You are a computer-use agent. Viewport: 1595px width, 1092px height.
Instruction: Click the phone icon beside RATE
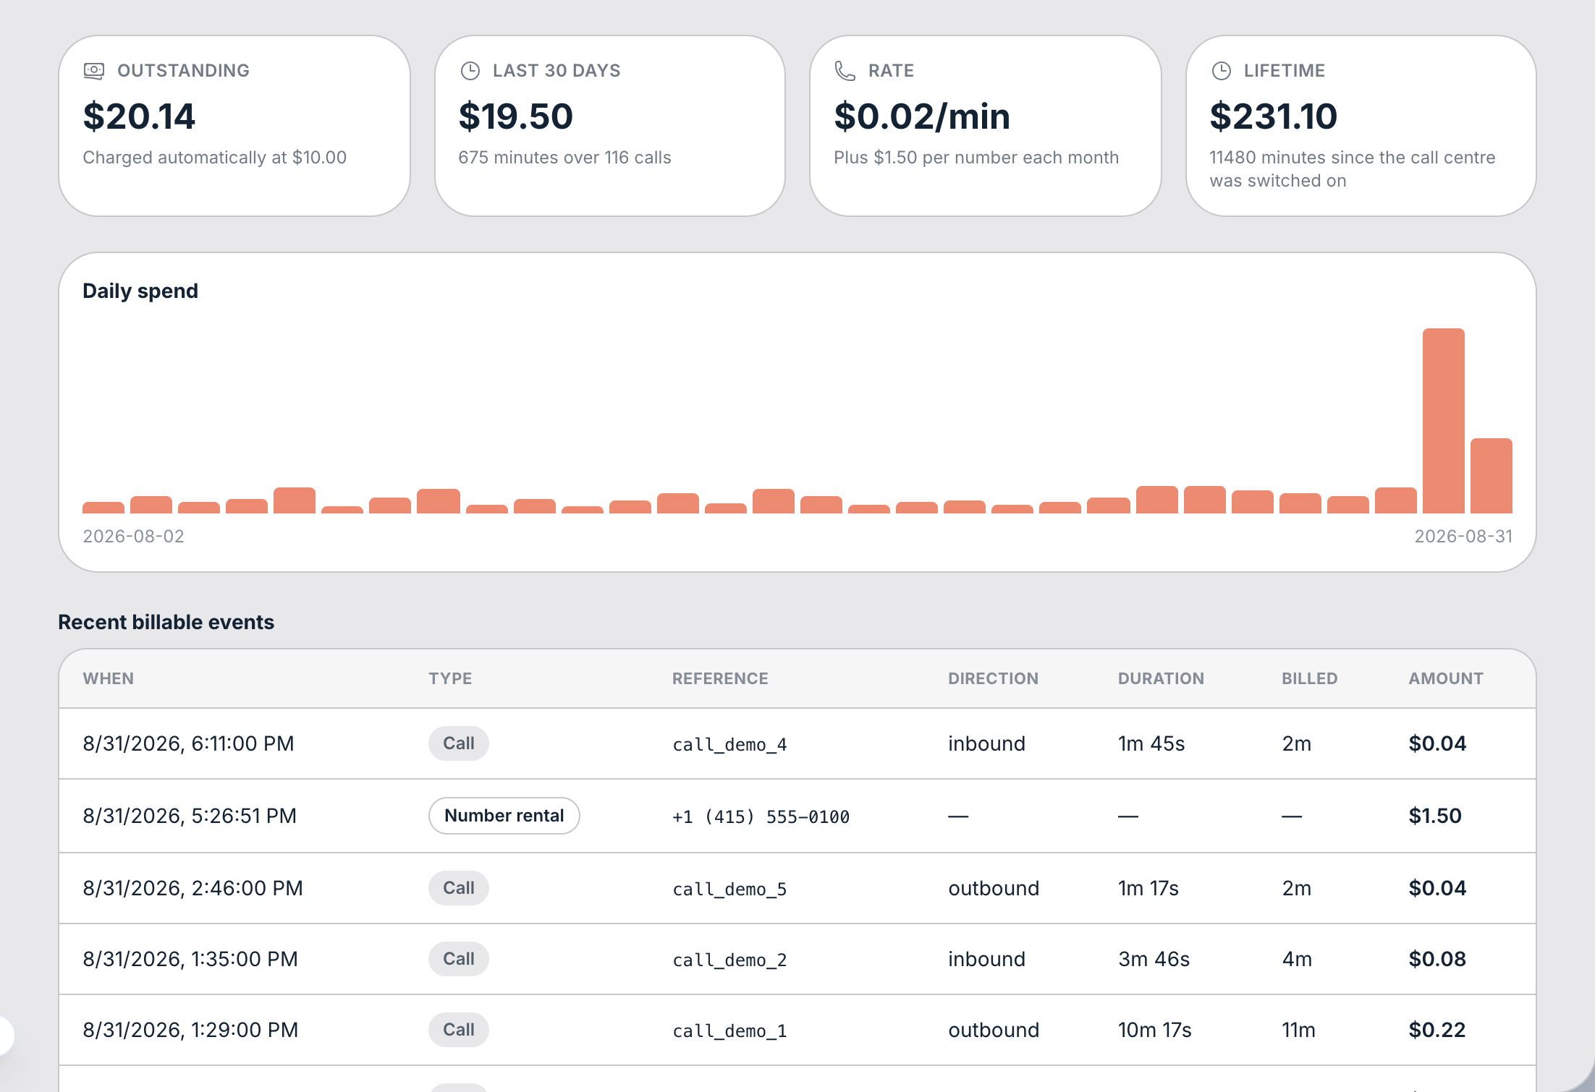click(x=845, y=71)
